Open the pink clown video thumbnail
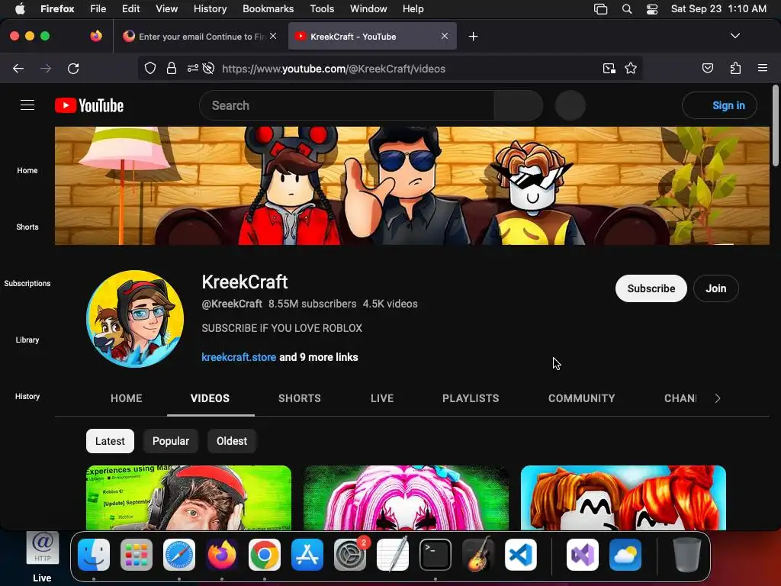781x586 pixels. point(406,497)
